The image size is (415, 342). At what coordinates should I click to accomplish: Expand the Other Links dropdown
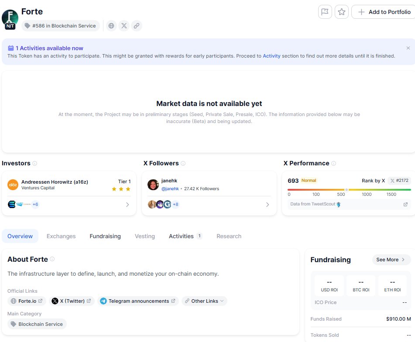(x=204, y=301)
